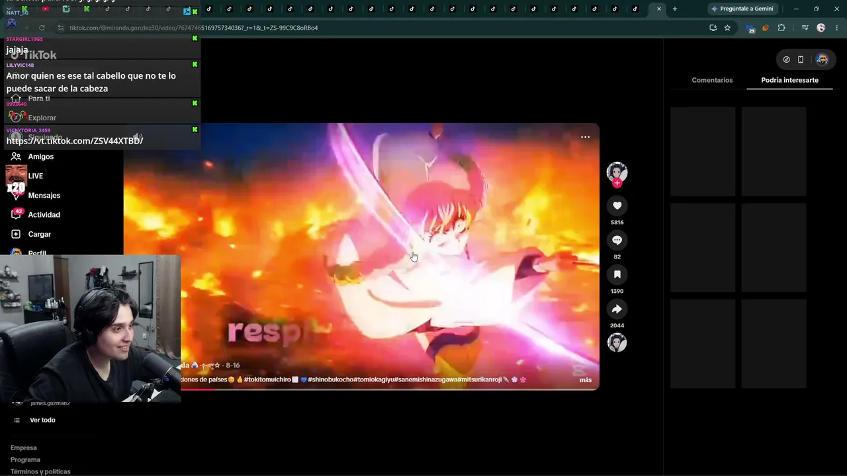Click the orange extension icon in toolbar
Viewport: 847px width, 476px height.
tap(766, 28)
